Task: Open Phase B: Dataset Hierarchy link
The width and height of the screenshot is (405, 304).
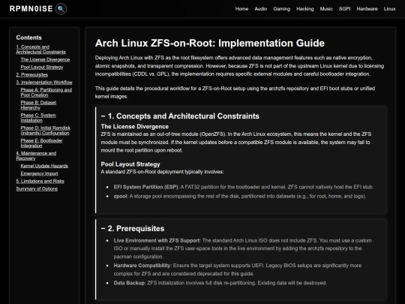Action: point(38,105)
